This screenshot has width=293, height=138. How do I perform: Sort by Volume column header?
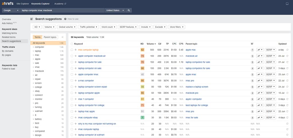[x=151, y=44]
